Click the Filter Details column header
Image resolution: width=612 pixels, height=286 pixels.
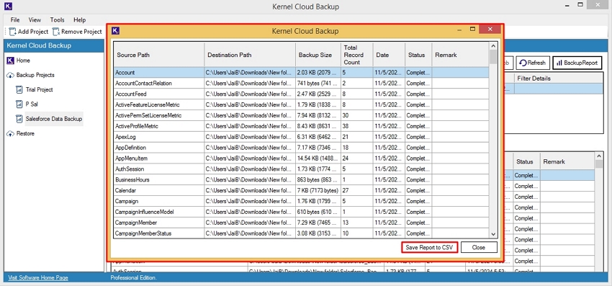click(x=559, y=78)
